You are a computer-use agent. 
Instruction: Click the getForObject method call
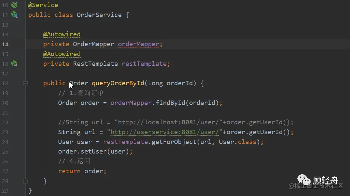174,142
